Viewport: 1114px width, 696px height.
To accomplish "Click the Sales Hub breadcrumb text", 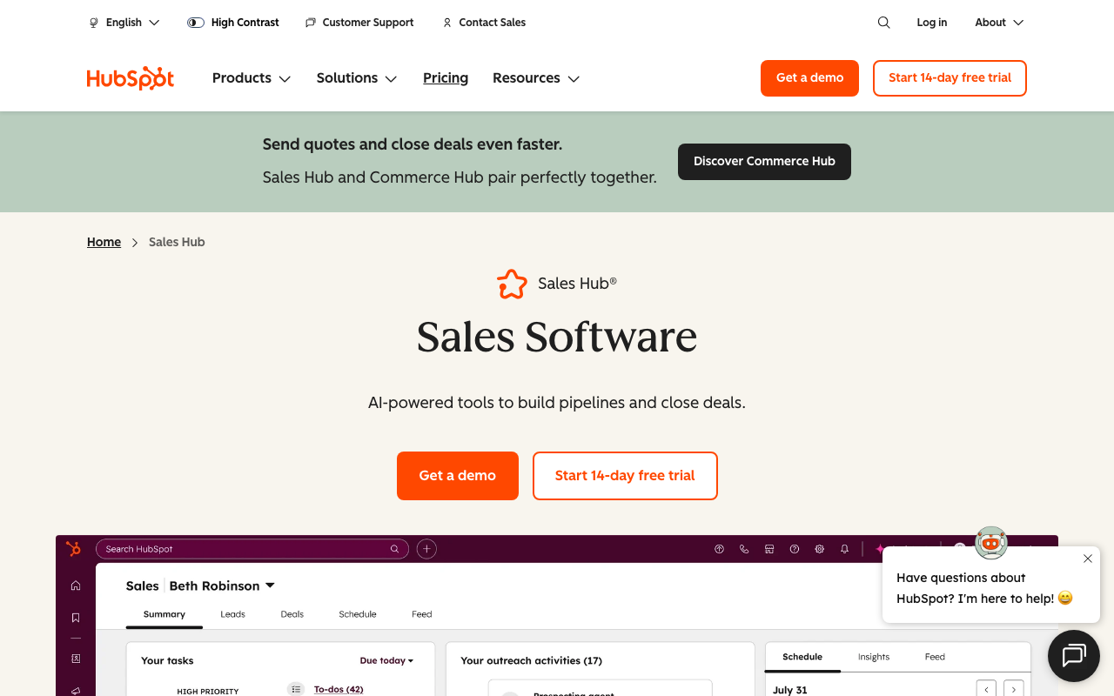I will point(177,243).
